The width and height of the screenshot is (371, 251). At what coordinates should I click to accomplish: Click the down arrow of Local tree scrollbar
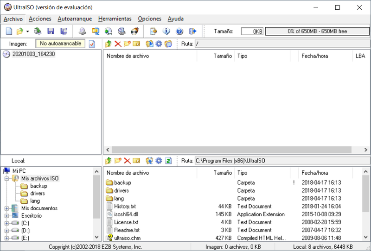click(x=96, y=237)
